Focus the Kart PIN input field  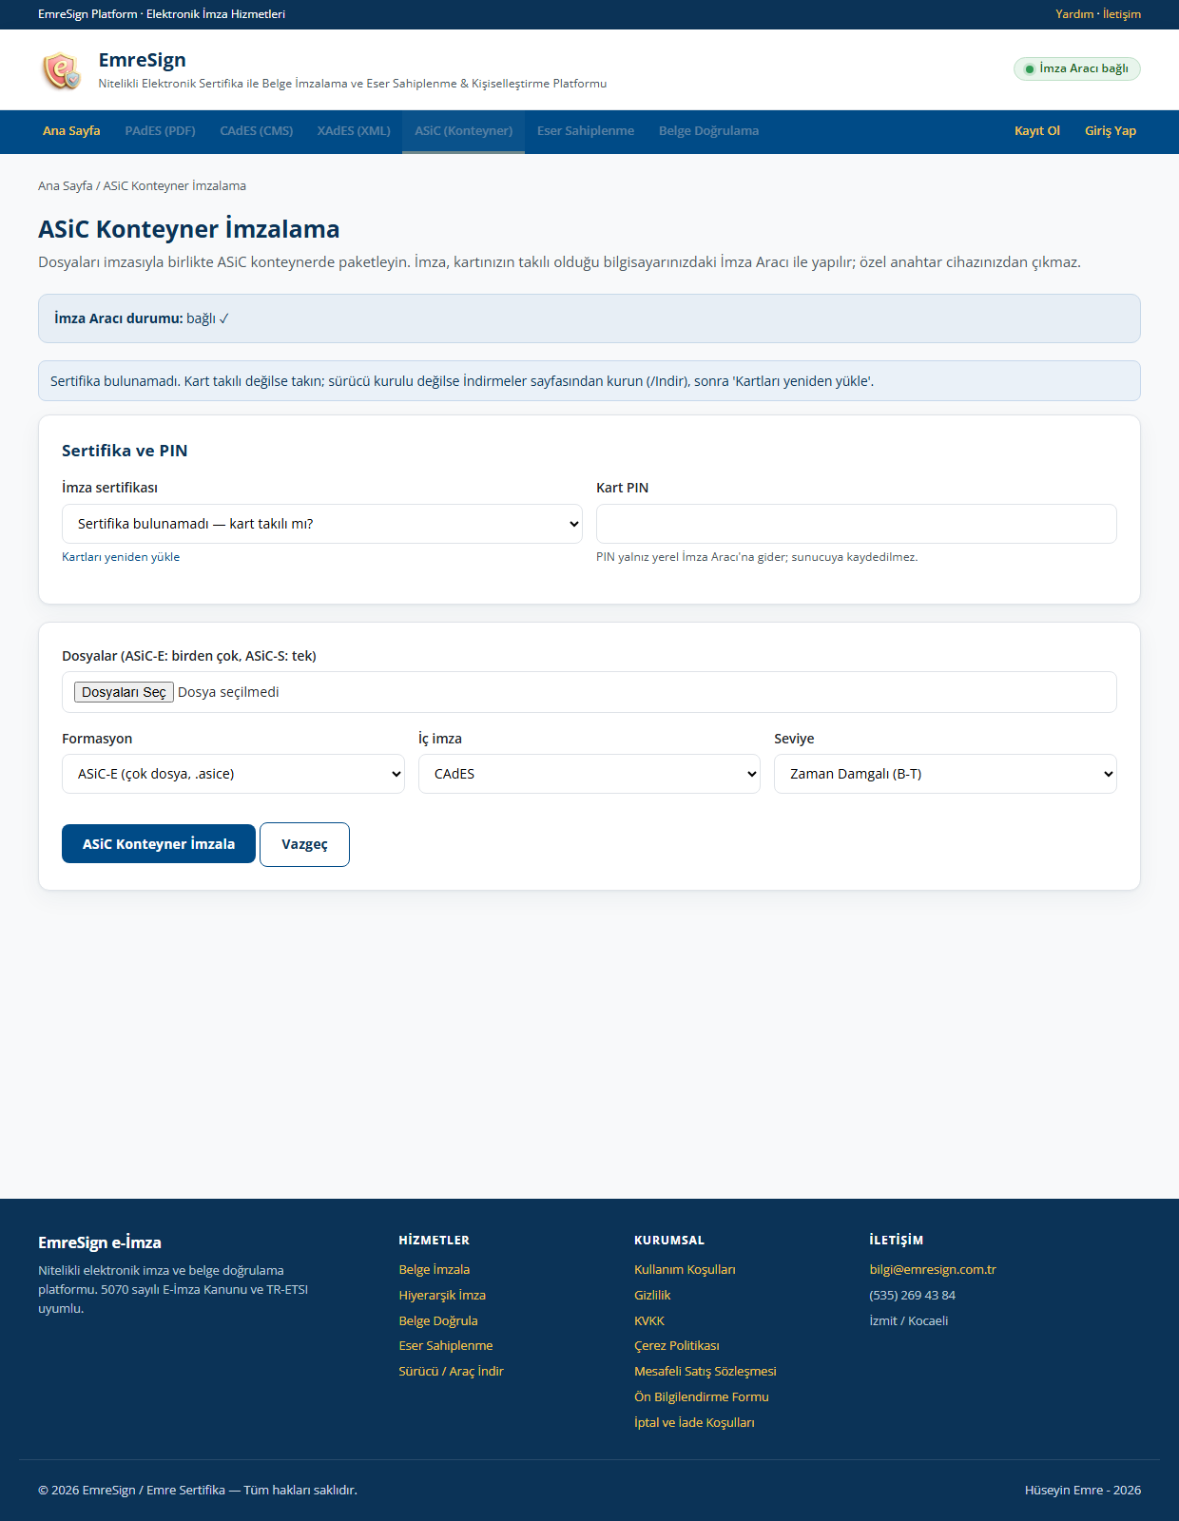(857, 524)
